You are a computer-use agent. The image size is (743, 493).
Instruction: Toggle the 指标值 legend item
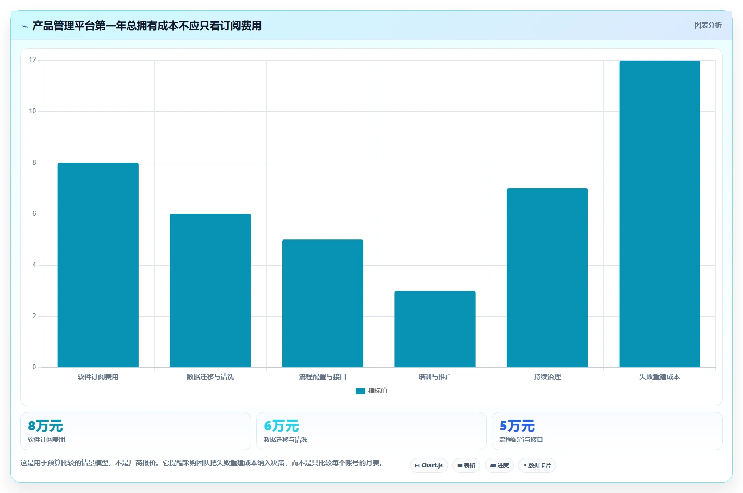371,391
